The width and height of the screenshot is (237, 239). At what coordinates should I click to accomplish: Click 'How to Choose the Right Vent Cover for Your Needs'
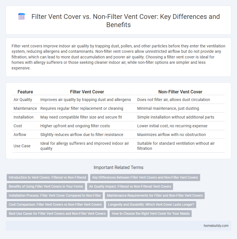coord(151,214)
